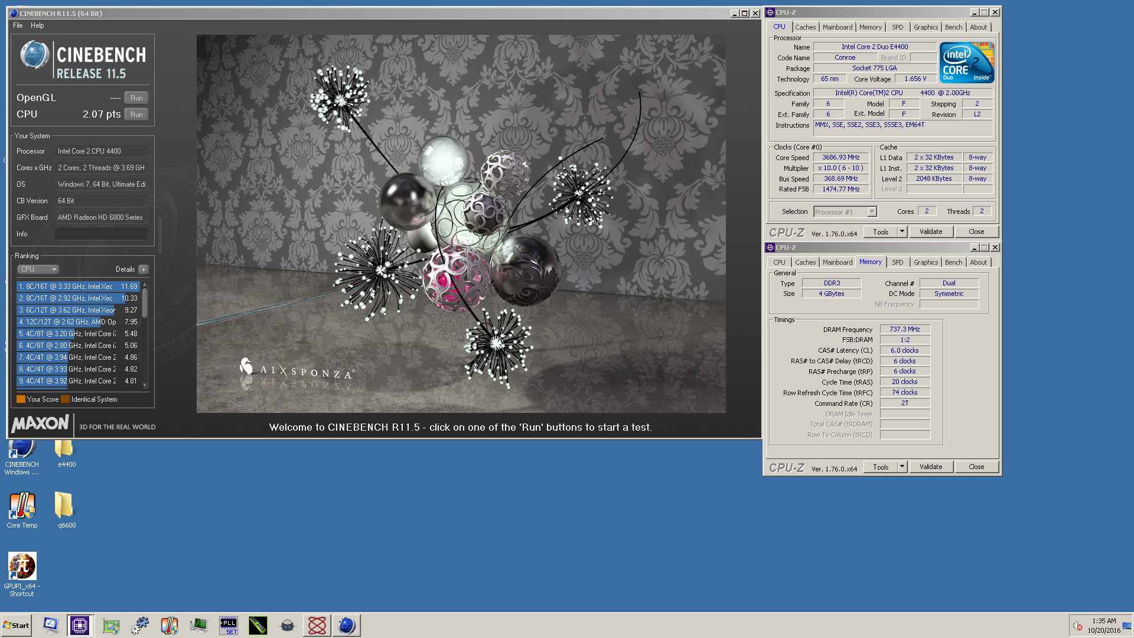
Task: Click Tools button in lower CPU-Z
Action: point(881,467)
